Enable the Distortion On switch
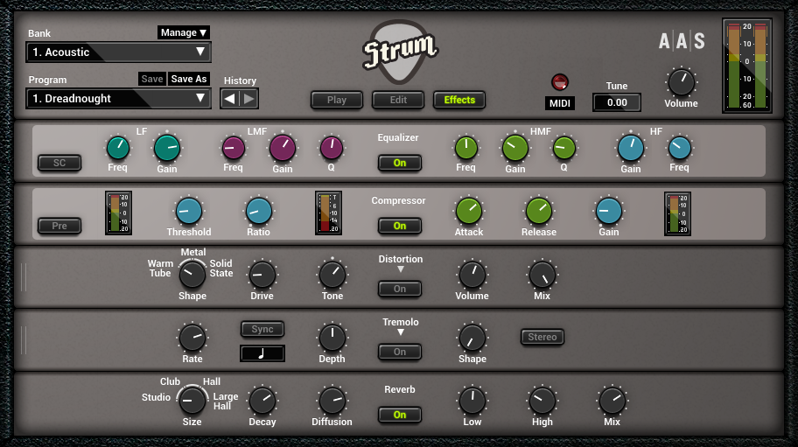The image size is (798, 447). (x=400, y=289)
